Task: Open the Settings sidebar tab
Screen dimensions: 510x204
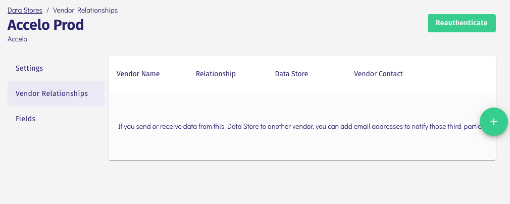Action: click(29, 68)
